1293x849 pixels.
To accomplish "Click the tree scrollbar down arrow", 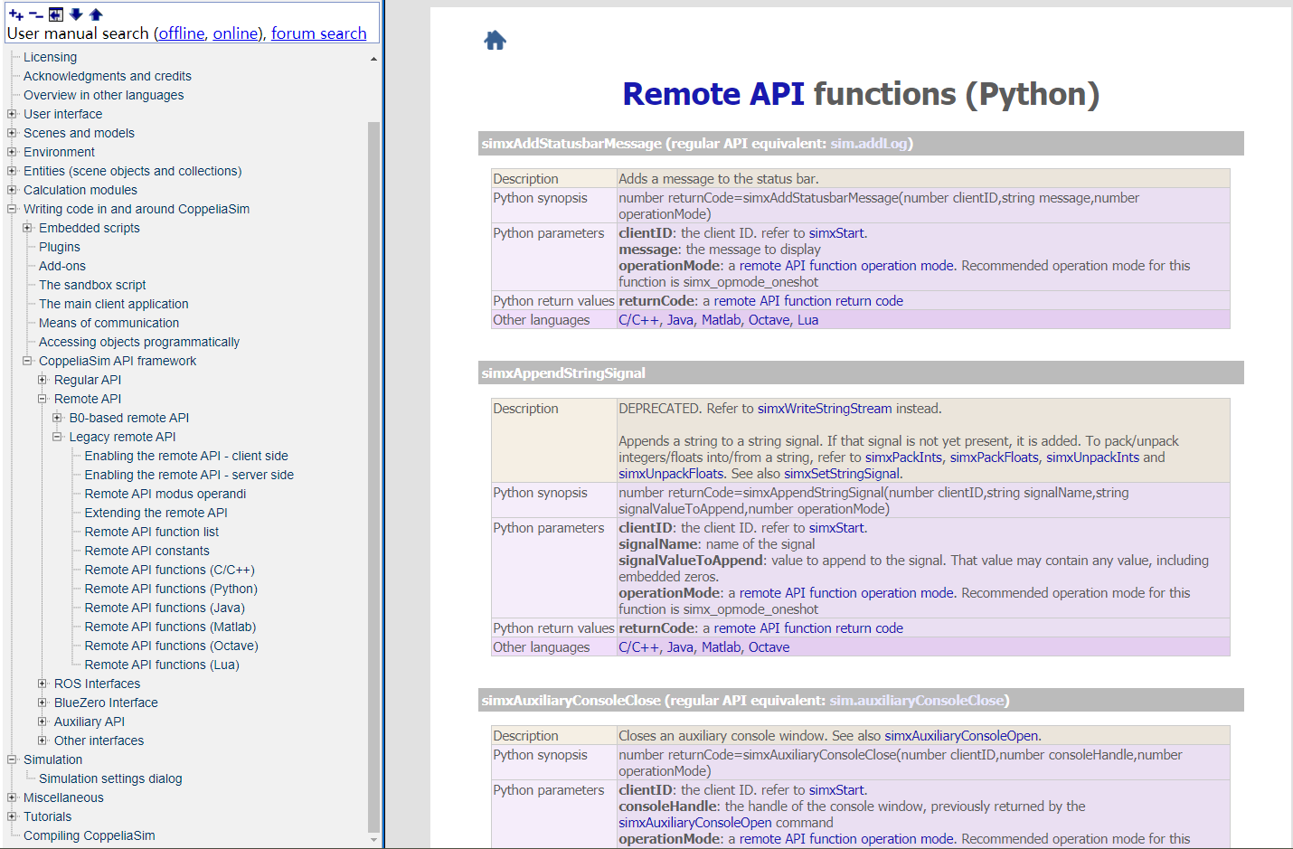I will click(374, 840).
